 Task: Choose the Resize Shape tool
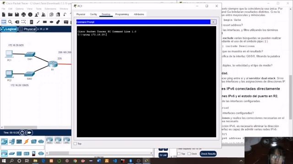pos(23,22)
